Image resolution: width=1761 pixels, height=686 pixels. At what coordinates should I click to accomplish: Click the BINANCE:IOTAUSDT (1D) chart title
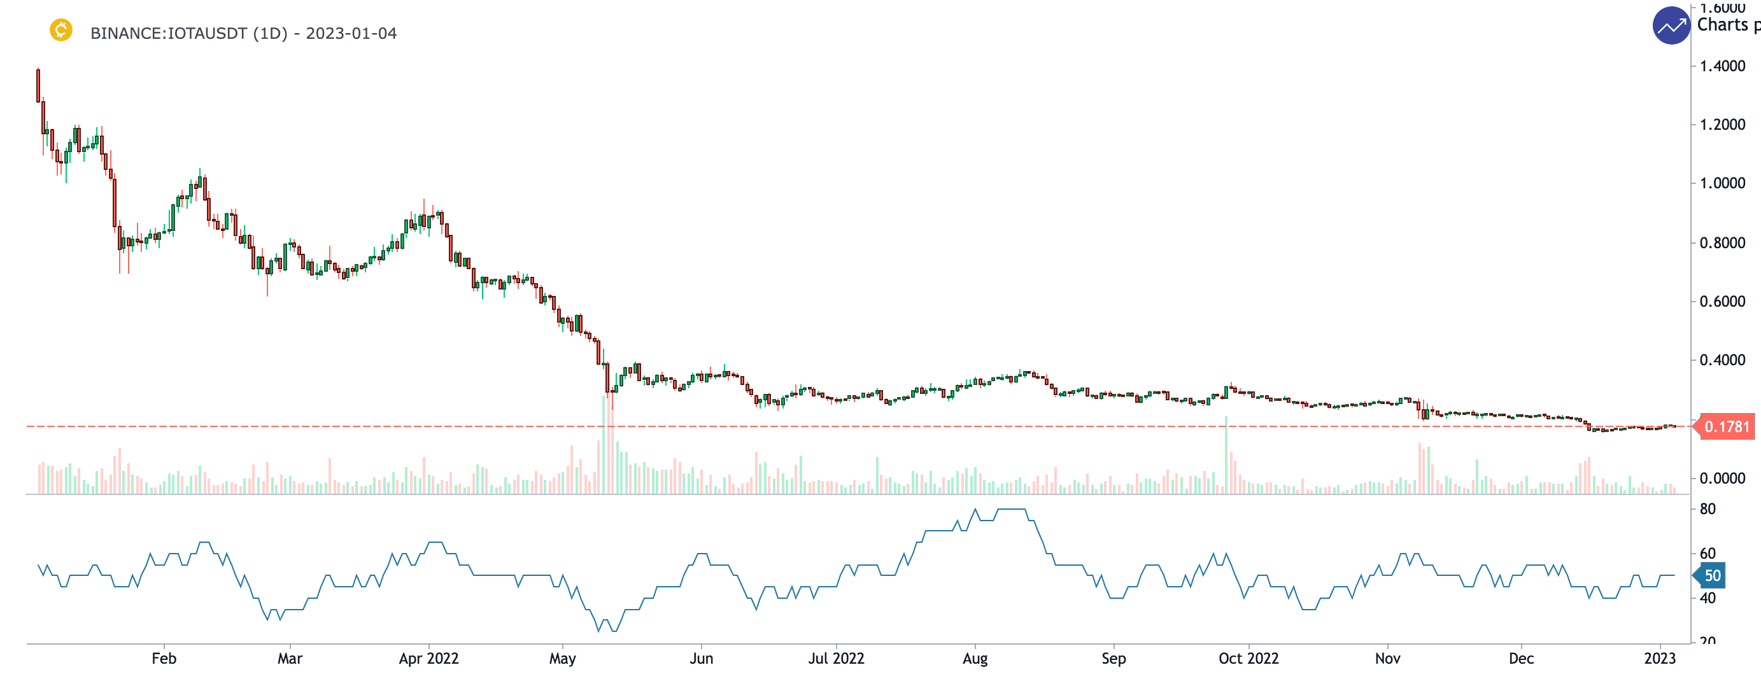(243, 34)
